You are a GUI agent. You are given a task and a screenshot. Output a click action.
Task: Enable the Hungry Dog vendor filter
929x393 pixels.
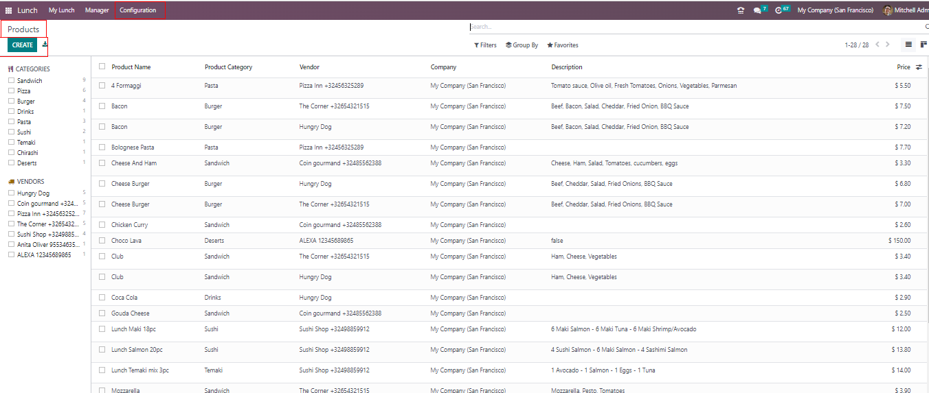point(11,193)
